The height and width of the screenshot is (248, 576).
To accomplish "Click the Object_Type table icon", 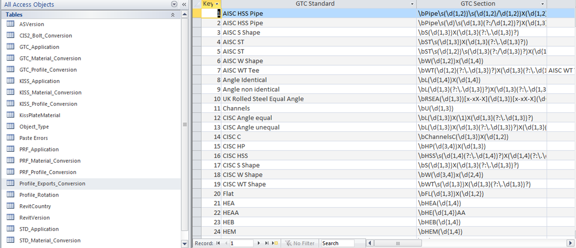I will [x=10, y=127].
